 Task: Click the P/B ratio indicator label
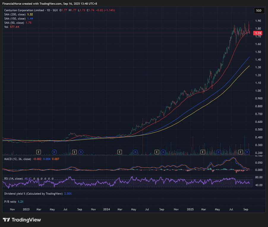[x=10, y=202]
